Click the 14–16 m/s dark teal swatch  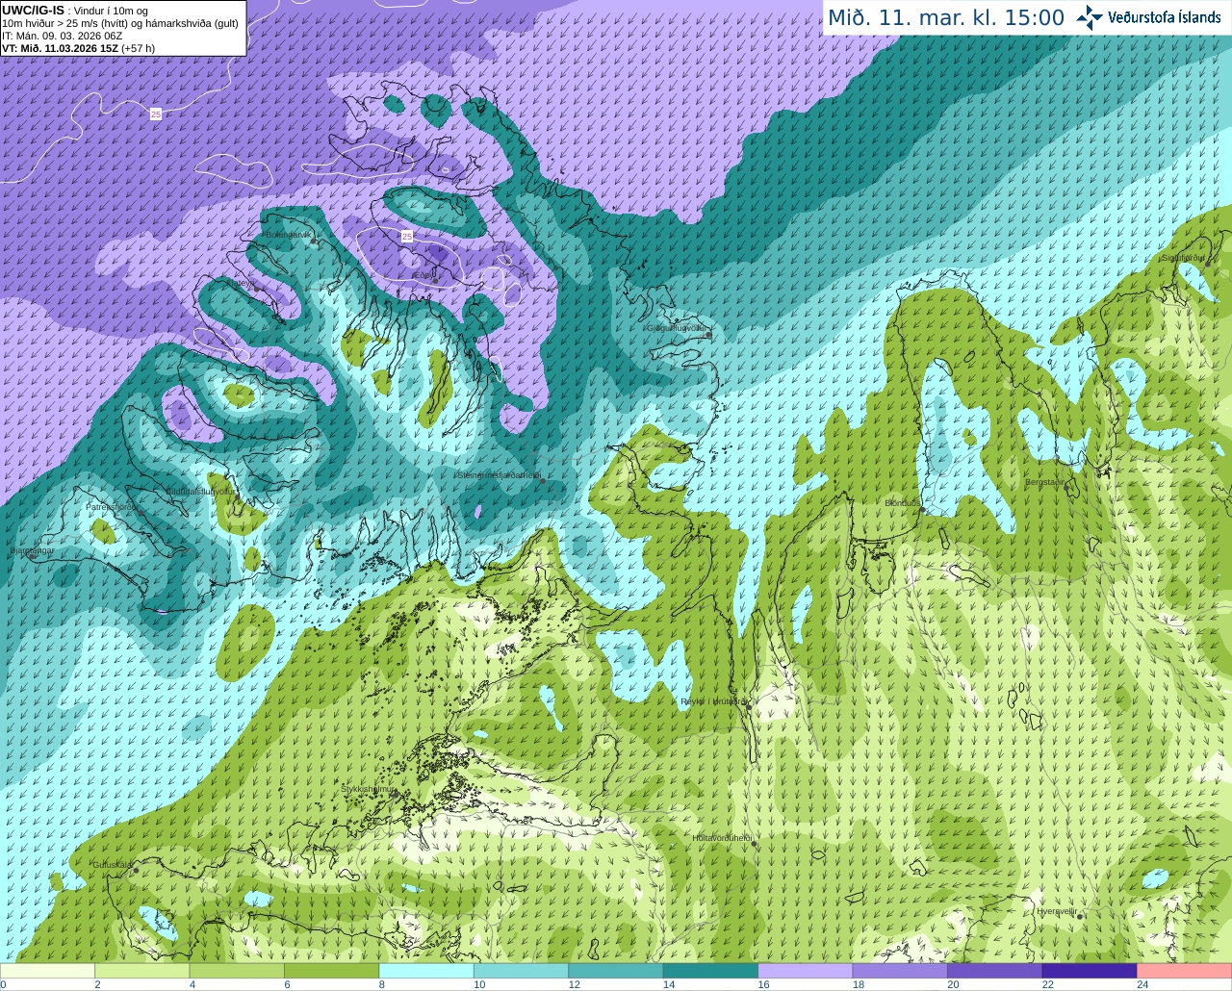(x=710, y=971)
